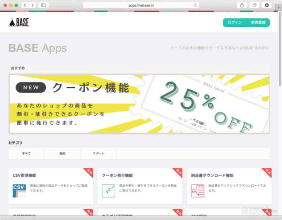
Task: Open the クーポン機能 promotional banner
Action: click(139, 104)
